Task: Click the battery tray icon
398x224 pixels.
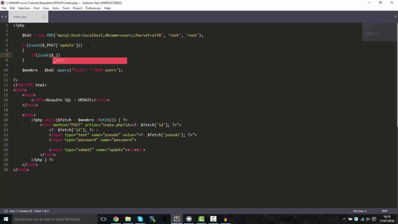Action: 350,219
